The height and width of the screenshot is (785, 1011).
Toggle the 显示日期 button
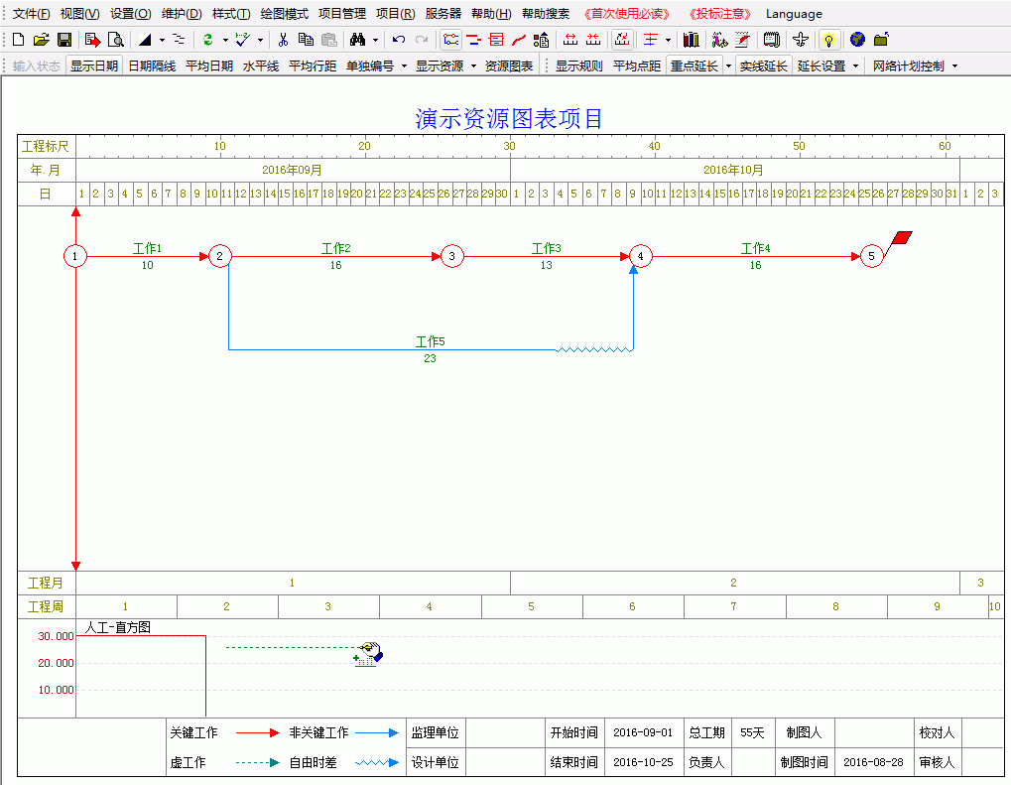pyautogui.click(x=94, y=65)
